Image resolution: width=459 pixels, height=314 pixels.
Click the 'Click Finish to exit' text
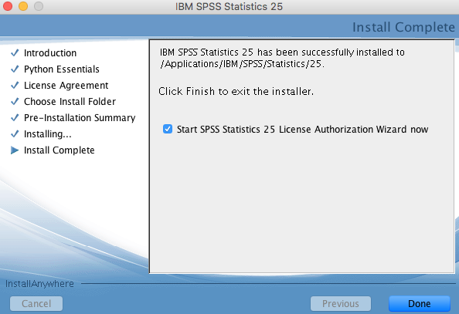click(x=236, y=92)
